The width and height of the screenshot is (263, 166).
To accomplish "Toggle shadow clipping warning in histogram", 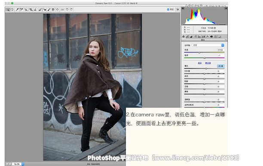I will coord(183,8).
